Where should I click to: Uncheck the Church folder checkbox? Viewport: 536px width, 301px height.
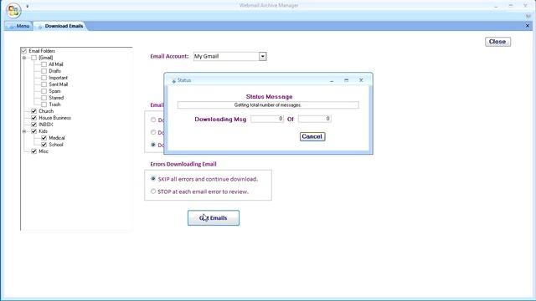(33, 111)
